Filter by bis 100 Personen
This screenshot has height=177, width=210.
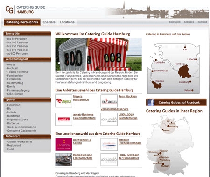[x=18, y=42]
